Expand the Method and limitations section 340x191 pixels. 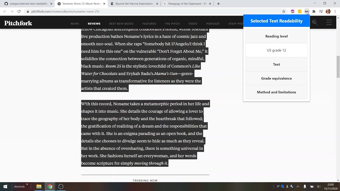(277, 92)
